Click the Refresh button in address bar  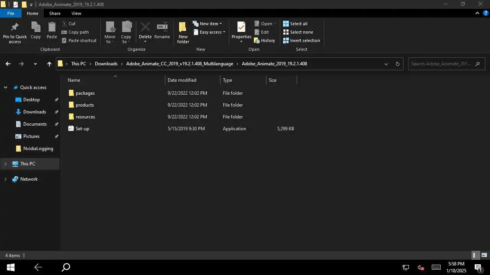[x=397, y=64]
